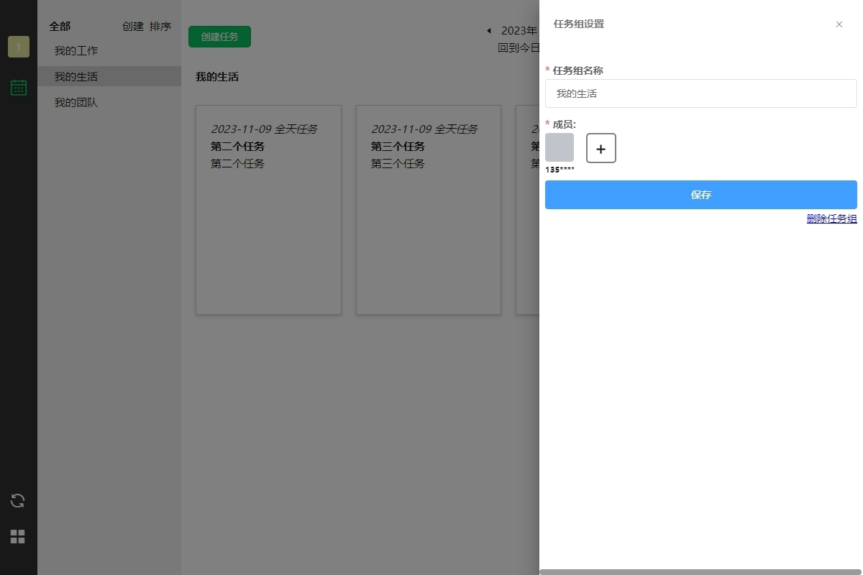Click 回到今日 to return to today
863x575 pixels.
518,47
